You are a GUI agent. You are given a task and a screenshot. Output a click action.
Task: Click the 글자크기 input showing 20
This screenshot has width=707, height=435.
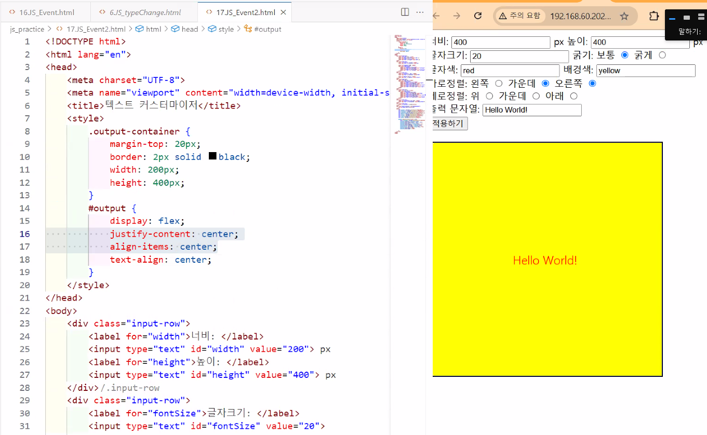(x=519, y=57)
